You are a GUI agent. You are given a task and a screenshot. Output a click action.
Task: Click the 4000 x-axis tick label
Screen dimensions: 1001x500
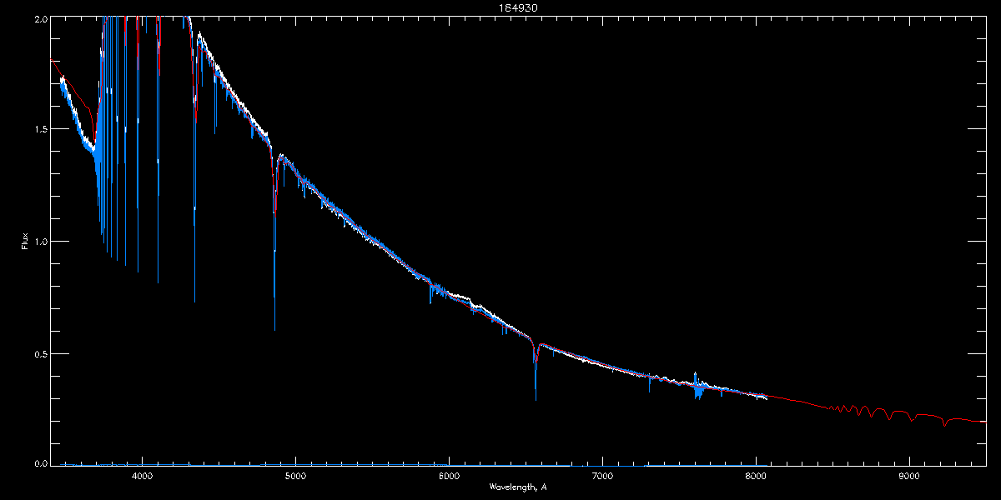coord(142,477)
